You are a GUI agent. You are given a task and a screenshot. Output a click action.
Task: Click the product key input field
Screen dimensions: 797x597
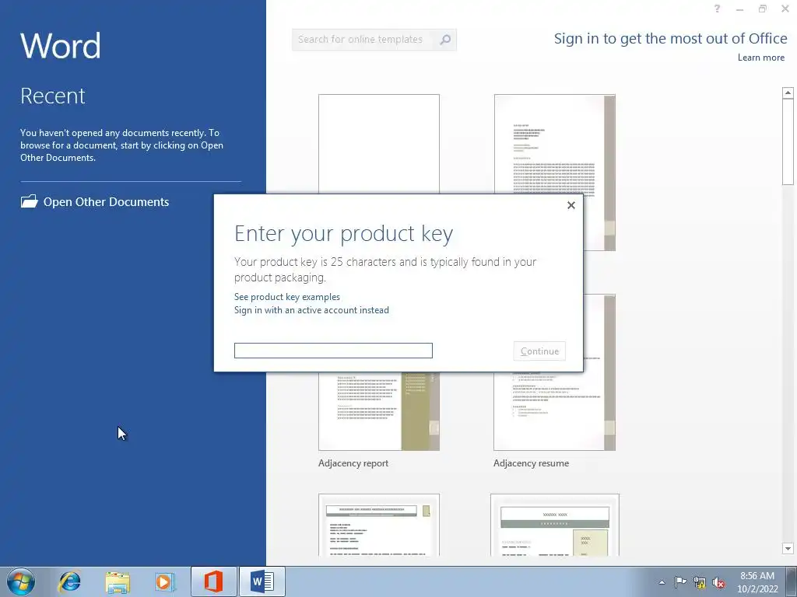pyautogui.click(x=333, y=351)
